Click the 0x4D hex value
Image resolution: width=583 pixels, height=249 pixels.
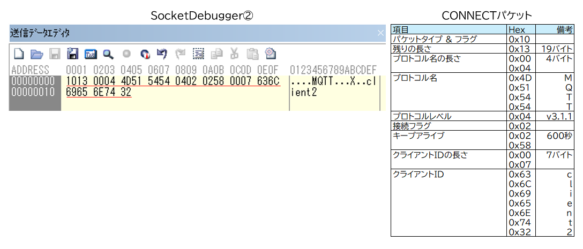pyautogui.click(x=520, y=78)
